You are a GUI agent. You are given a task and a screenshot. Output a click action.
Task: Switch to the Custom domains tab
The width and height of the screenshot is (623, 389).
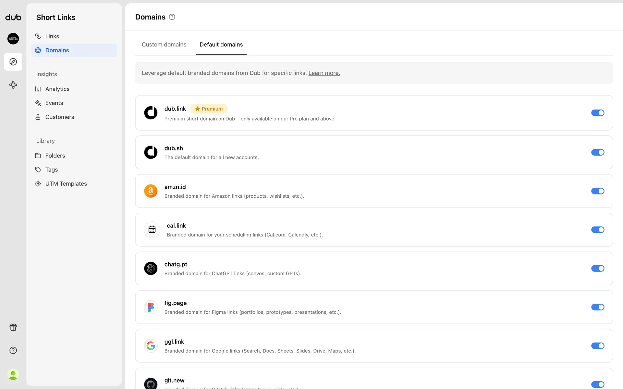tap(164, 45)
